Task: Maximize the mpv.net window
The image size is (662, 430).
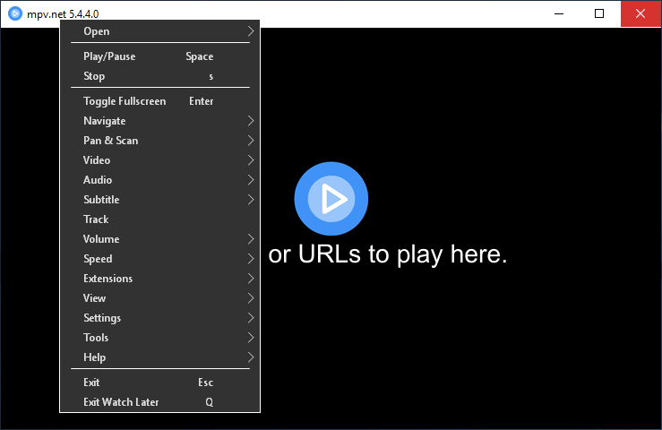Action: [x=599, y=13]
